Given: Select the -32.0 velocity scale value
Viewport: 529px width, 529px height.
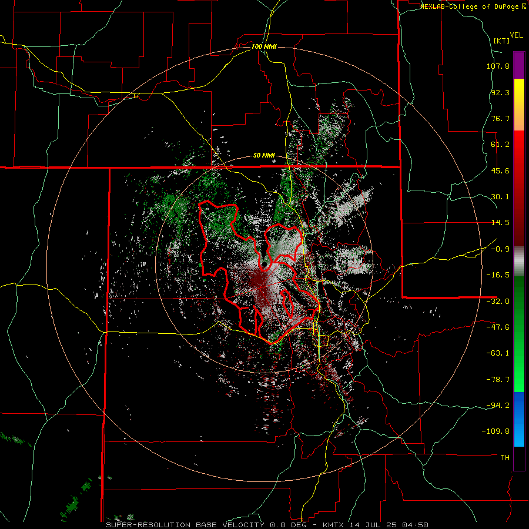Looking at the screenshot, I should [x=498, y=302].
